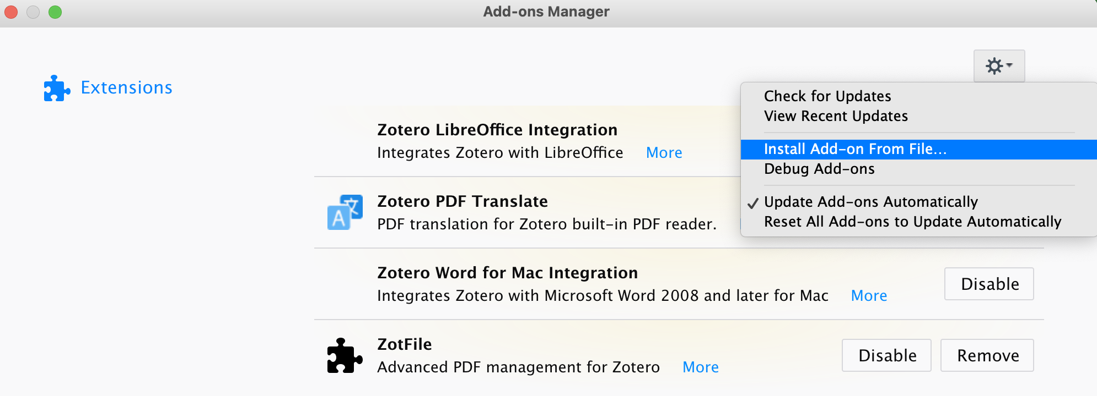
Task: Click the green window zoom button
Action: [x=55, y=12]
